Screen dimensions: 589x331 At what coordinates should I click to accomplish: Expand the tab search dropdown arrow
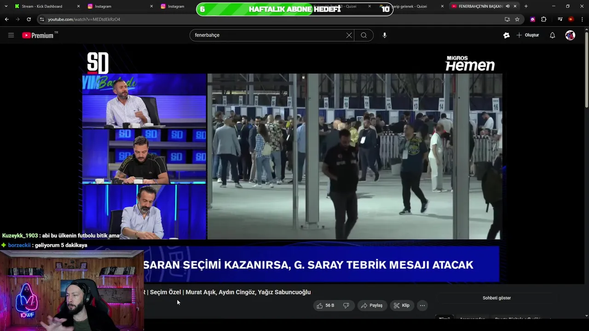point(6,6)
